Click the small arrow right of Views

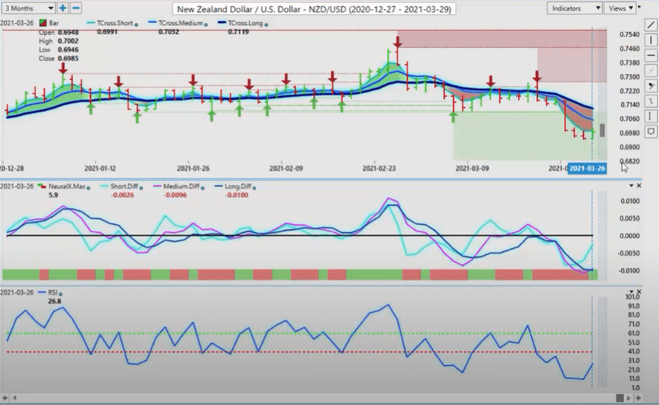(639, 7)
